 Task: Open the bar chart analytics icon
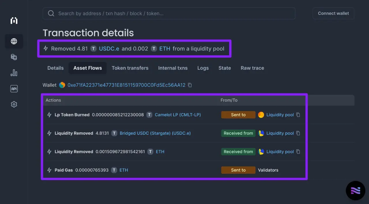(14, 73)
